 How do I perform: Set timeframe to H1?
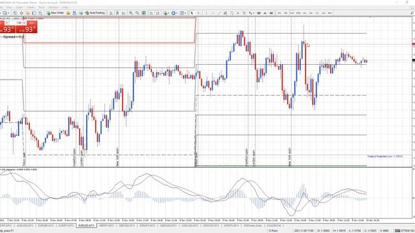[305, 13]
